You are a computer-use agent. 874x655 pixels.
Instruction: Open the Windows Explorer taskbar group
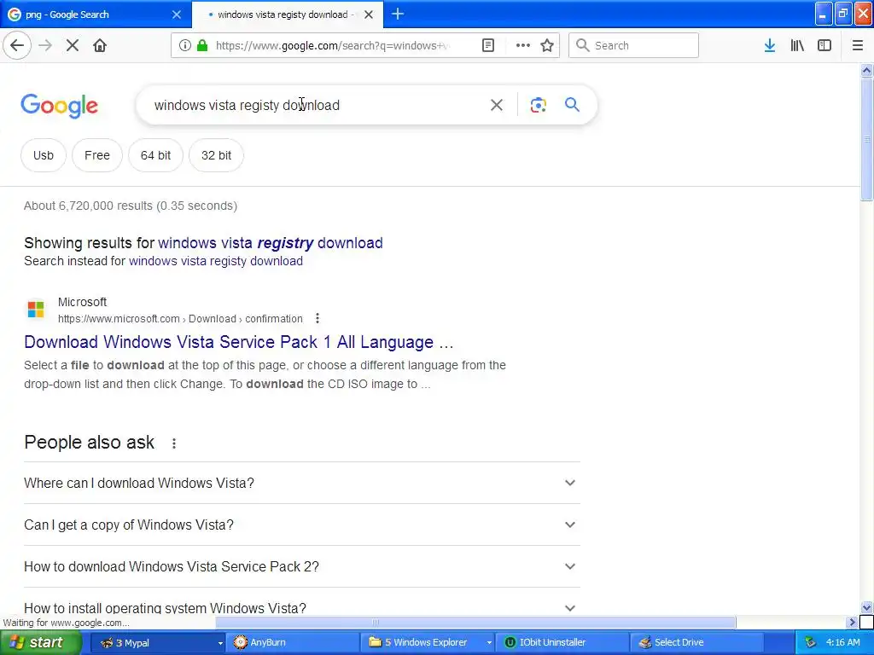coord(428,642)
